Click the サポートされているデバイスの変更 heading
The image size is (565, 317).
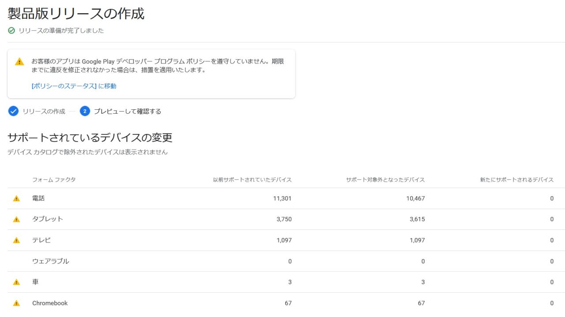click(90, 137)
